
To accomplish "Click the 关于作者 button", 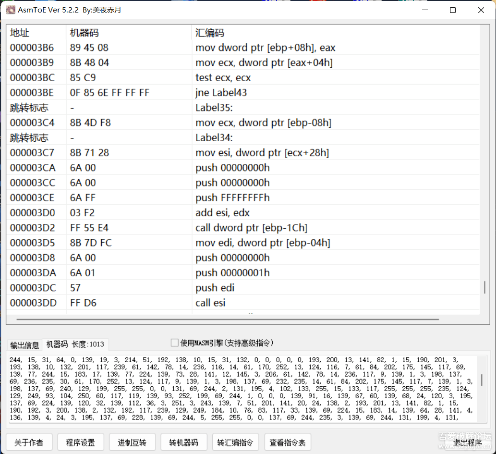I will pos(28,442).
